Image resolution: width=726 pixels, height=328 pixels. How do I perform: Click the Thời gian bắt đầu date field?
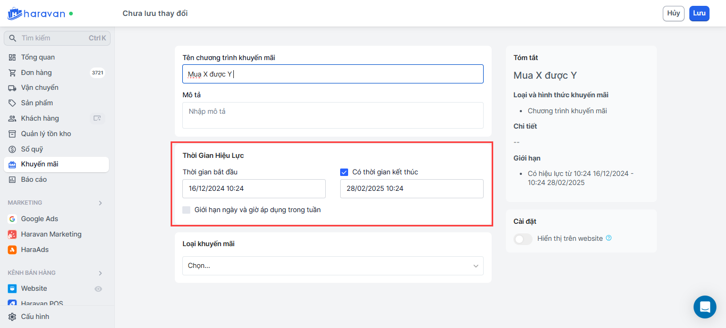click(254, 189)
